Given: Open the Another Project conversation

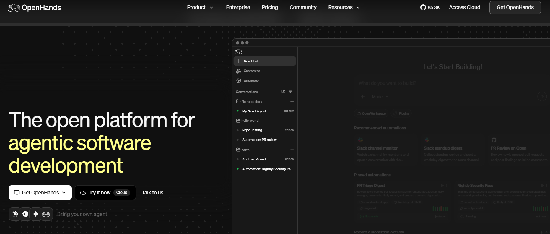Looking at the screenshot, I should (265, 159).
